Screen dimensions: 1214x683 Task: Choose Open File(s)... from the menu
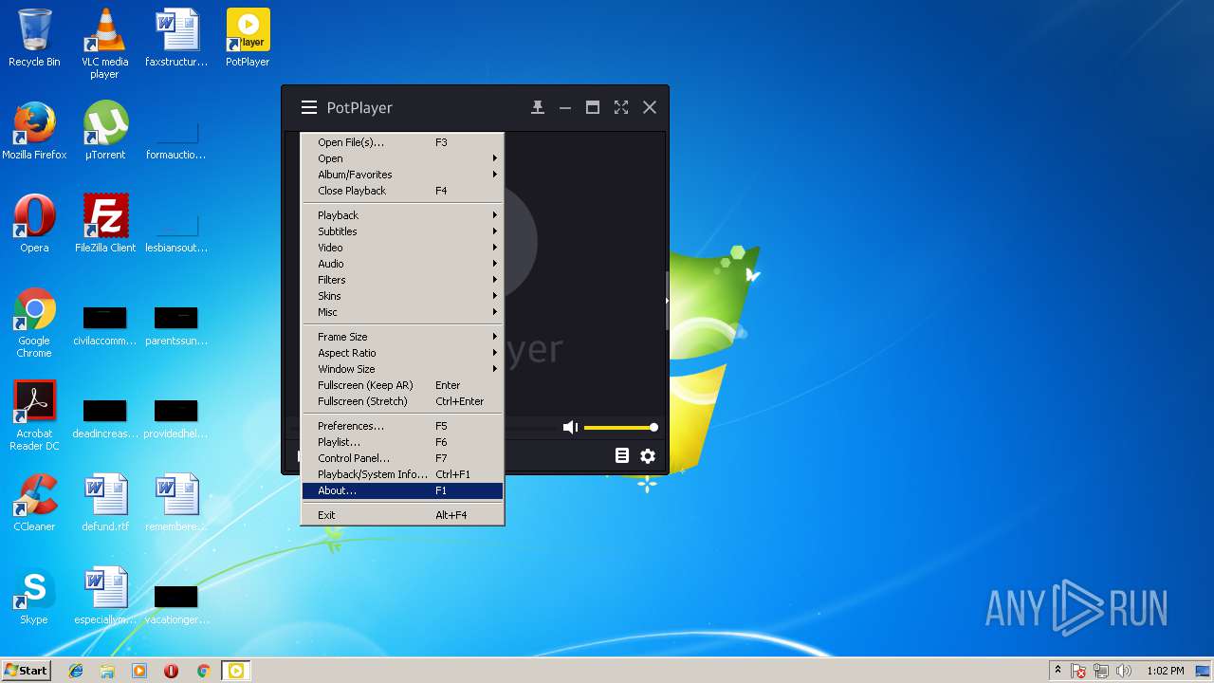click(x=403, y=142)
